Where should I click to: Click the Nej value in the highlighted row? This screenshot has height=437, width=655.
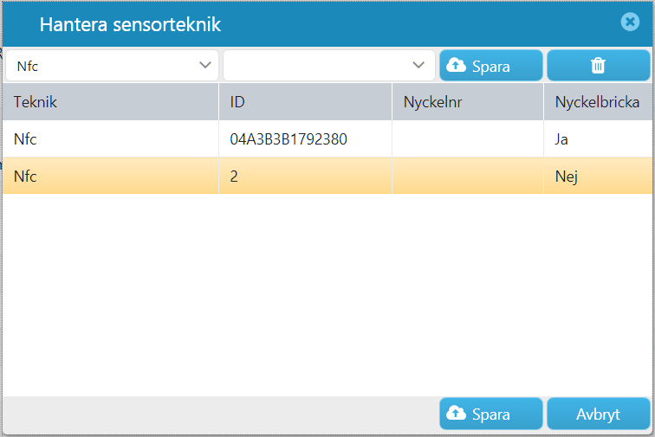pos(566,177)
